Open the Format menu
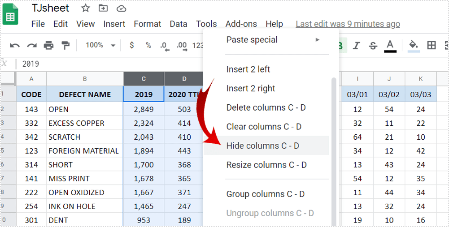This screenshot has width=449, height=227. point(147,24)
